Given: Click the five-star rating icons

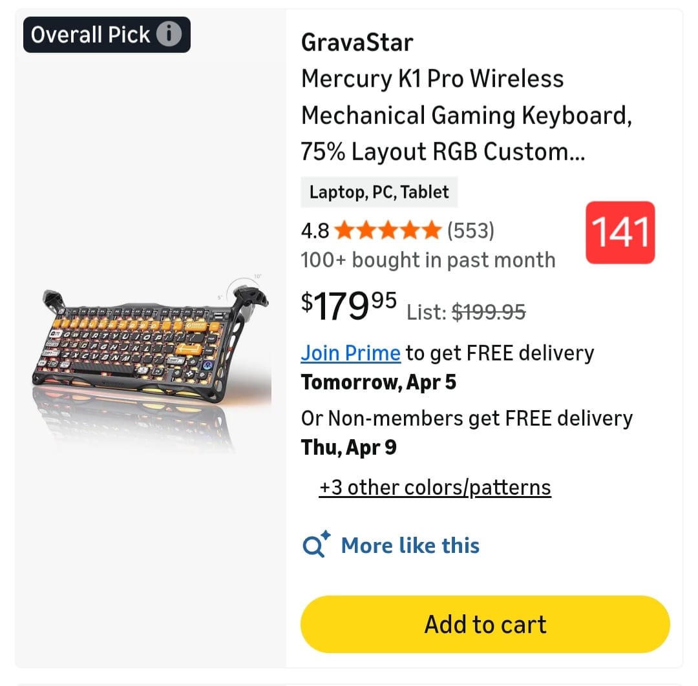Looking at the screenshot, I should click(x=388, y=230).
